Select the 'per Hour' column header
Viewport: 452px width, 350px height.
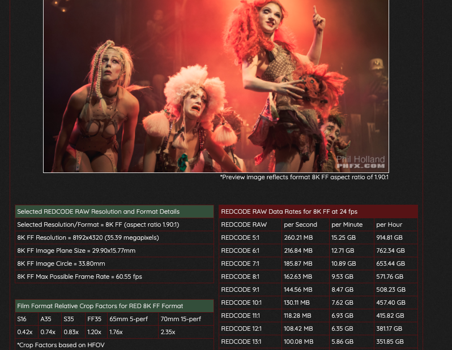click(396, 224)
